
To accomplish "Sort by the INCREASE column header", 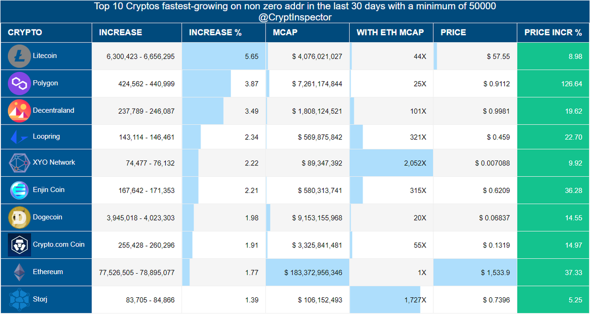I will pos(137,32).
